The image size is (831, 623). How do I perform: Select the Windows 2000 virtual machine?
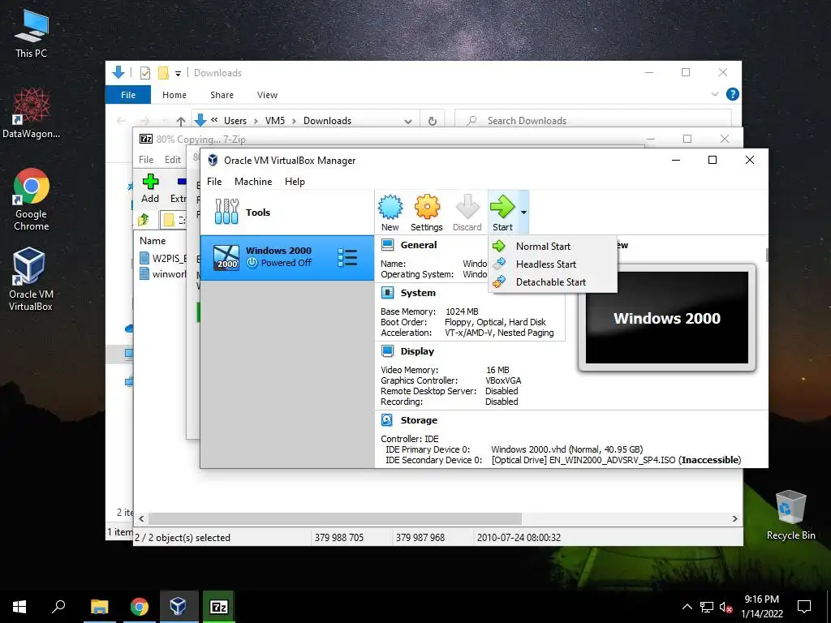click(x=286, y=257)
